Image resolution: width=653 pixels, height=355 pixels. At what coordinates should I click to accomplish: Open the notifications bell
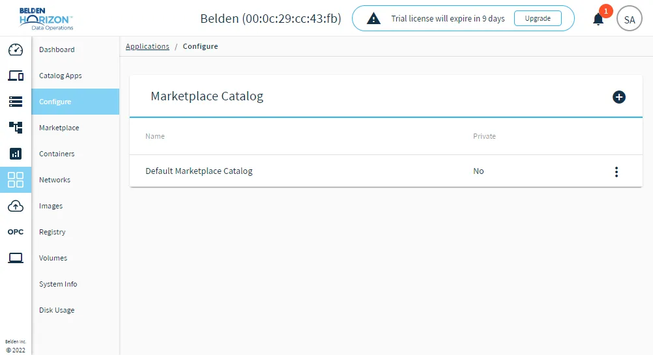(x=598, y=19)
